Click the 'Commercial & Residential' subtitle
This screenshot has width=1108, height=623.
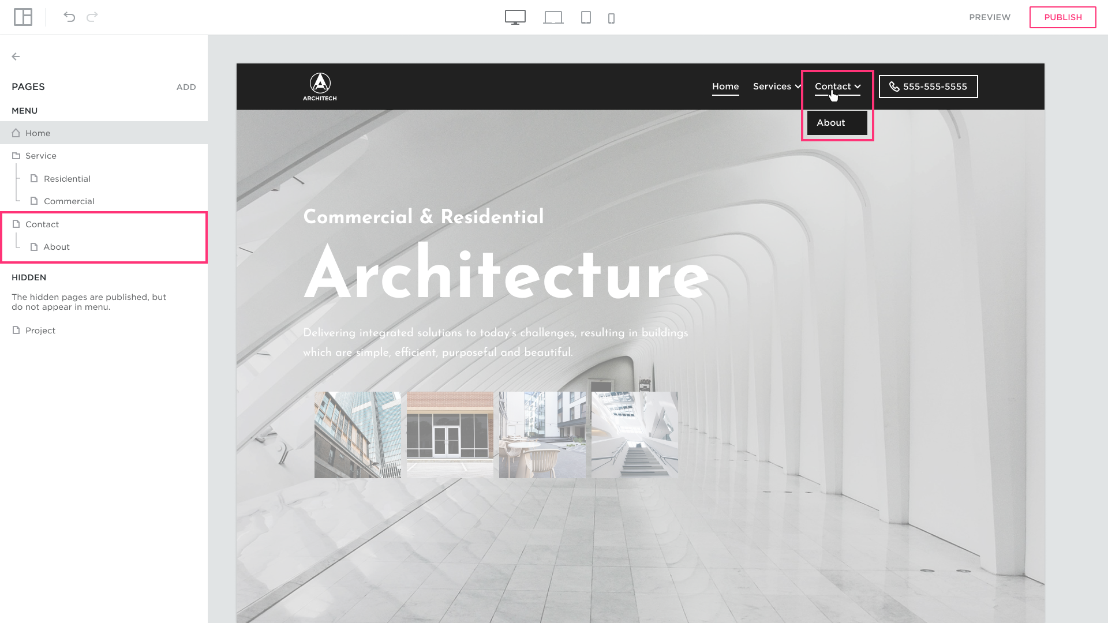424,217
